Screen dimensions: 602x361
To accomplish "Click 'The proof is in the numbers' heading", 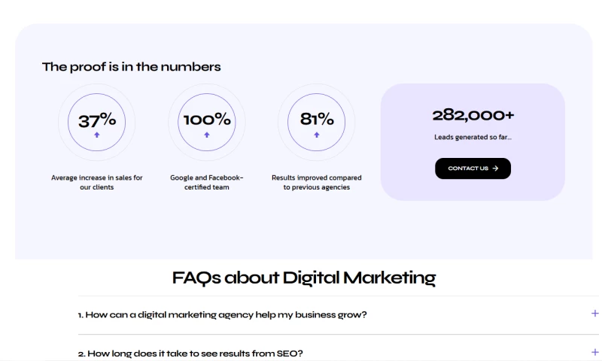I will (132, 67).
